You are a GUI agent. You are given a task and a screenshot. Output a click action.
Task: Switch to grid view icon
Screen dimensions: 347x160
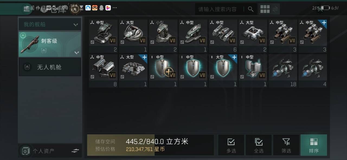[265, 9]
